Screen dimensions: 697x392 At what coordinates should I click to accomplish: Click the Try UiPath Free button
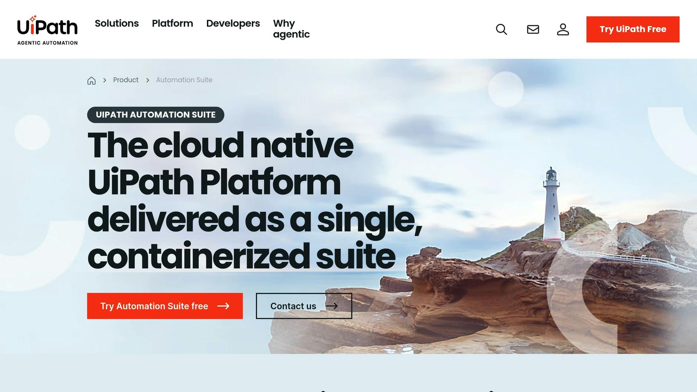633,29
